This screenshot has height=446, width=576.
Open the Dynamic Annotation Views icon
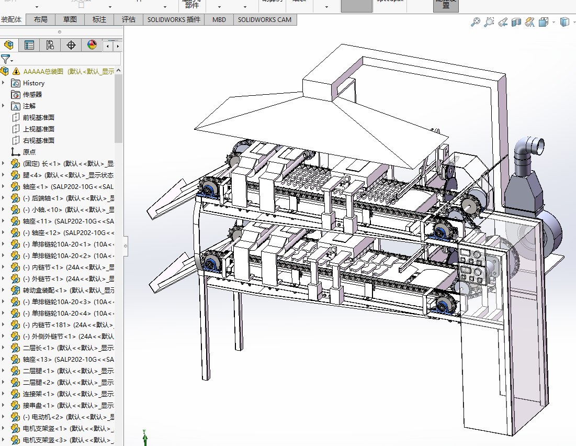pos(529,22)
